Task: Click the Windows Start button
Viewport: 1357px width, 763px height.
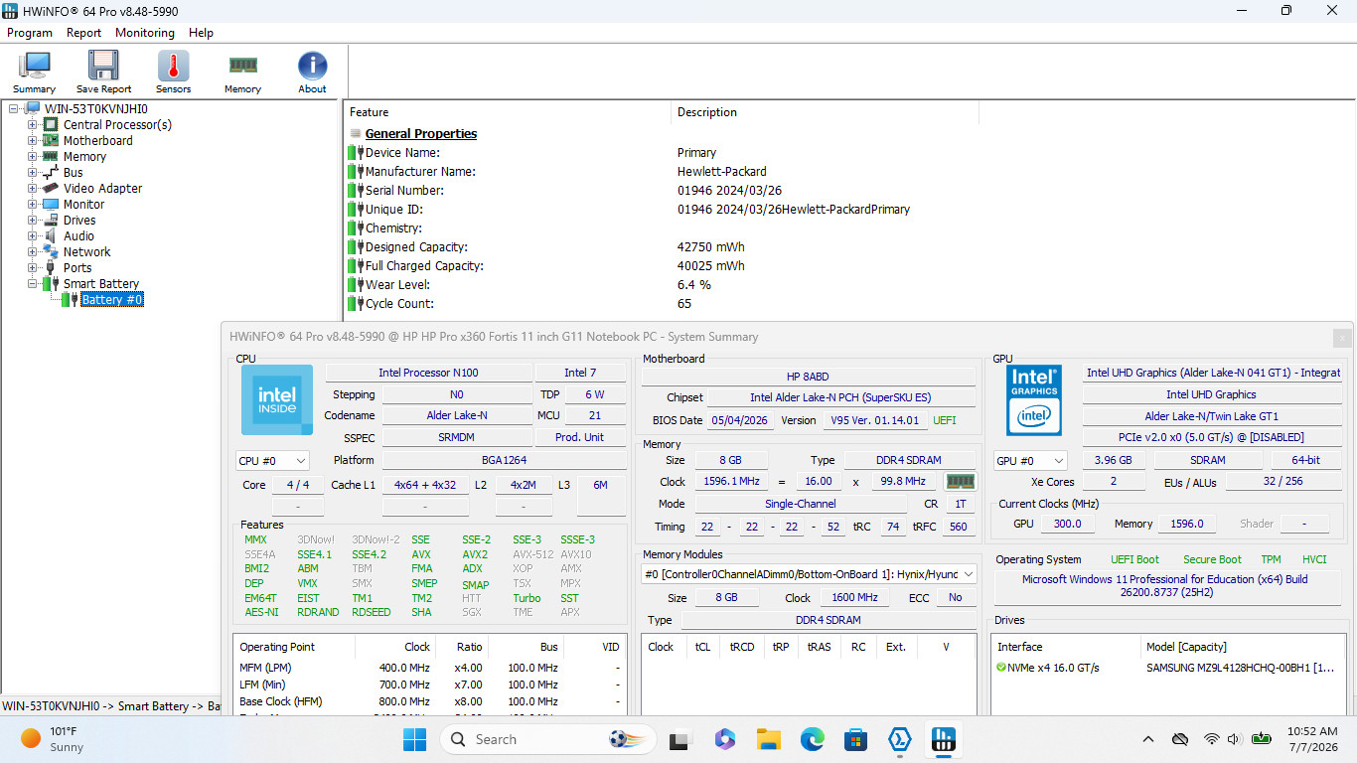Action: click(414, 739)
